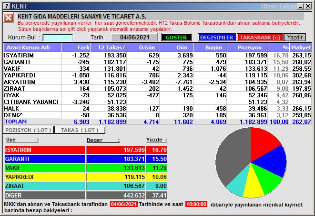Viewport: 315px width, 216px height.
Task: Click the orange X close icon
Action: tap(9, 18)
